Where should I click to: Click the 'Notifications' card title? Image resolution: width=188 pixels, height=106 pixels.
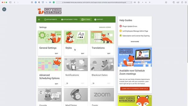pos(72,75)
